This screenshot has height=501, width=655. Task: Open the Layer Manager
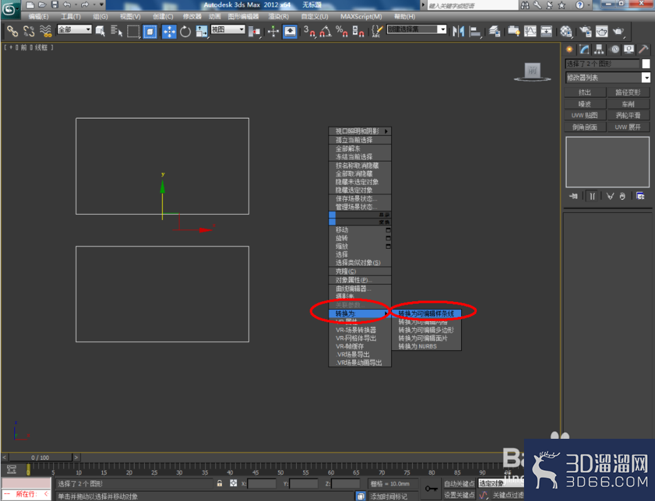pos(495,31)
